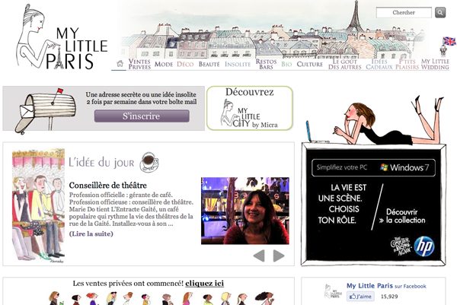Image resolution: width=457 pixels, height=305 pixels.
Task: Click the coffee cup icon beside L'idée du jour
Action: (149, 162)
